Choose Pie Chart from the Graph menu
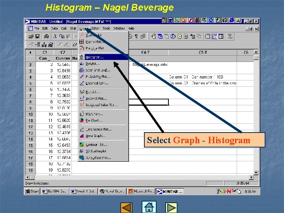Image resolution: width=284 pixels, height=213 pixels. tap(103, 120)
